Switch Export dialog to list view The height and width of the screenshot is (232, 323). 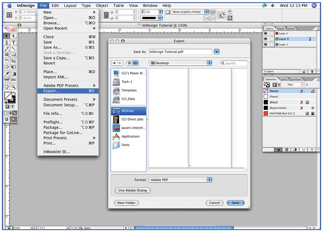[x=129, y=63]
